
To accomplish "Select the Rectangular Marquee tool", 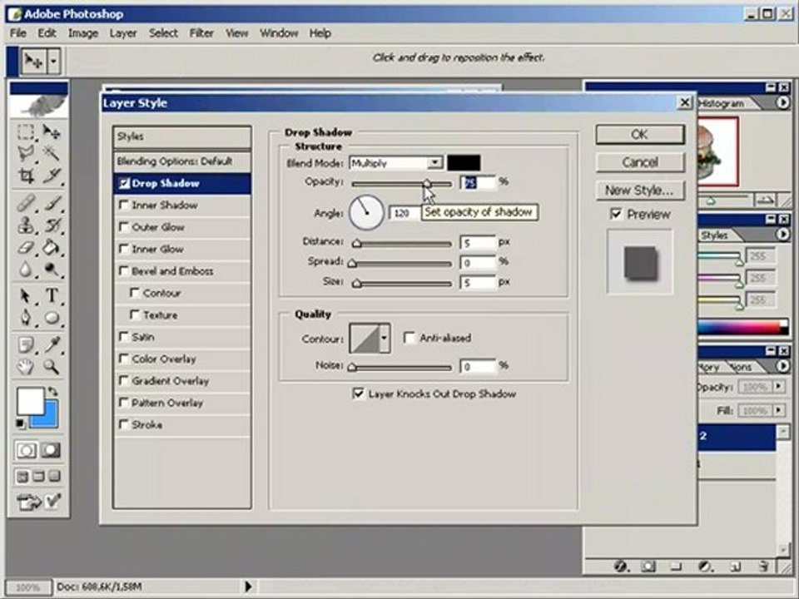I will click(x=26, y=132).
